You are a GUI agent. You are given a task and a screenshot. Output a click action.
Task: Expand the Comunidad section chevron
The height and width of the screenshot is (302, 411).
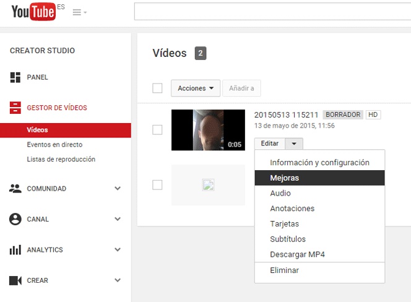pyautogui.click(x=118, y=188)
